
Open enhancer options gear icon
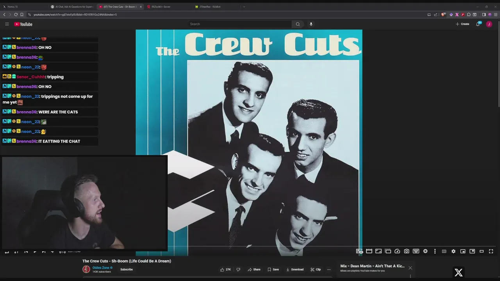pos(425,251)
